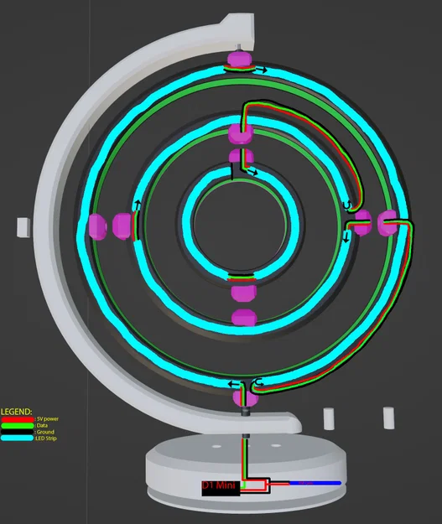Click the blue cable bar beside the D1 Mini
Viewport: 442px width, 524px height.
coord(315,483)
